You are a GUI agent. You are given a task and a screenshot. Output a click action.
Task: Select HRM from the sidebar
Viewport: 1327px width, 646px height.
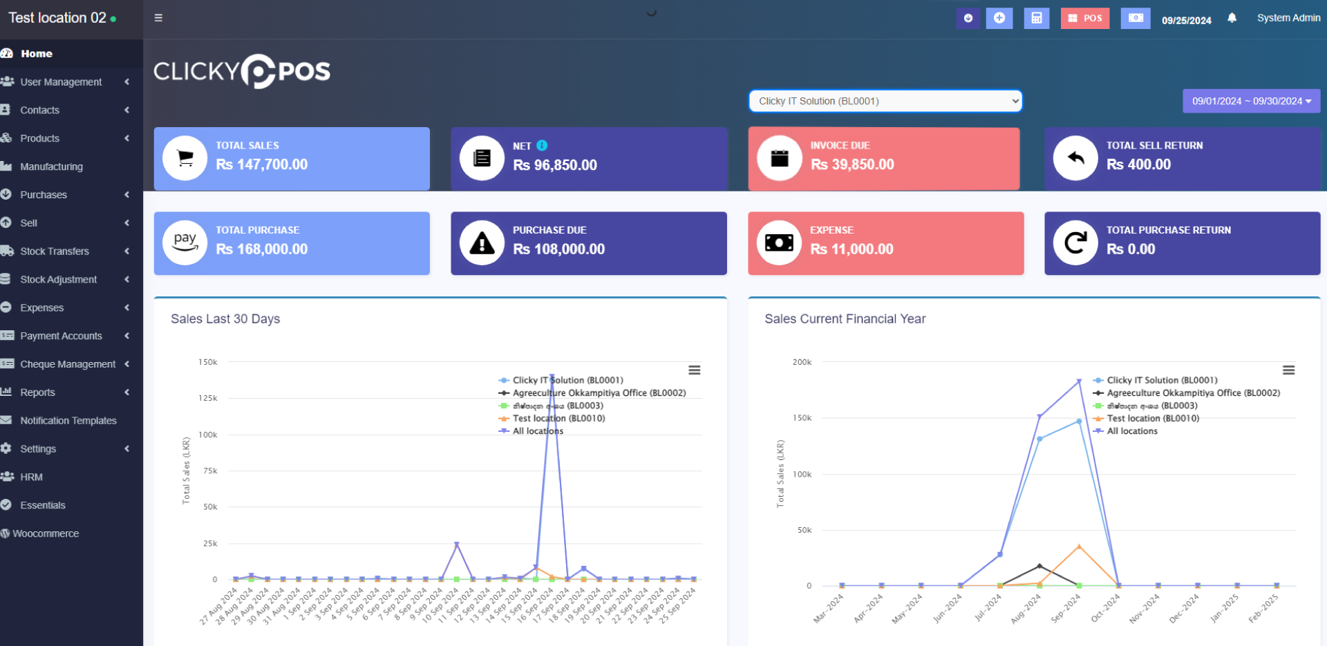pyautogui.click(x=31, y=477)
